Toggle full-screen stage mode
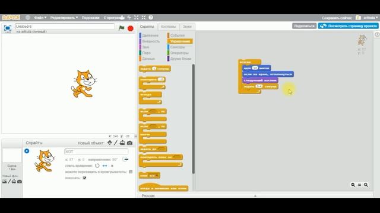 [x=8, y=28]
